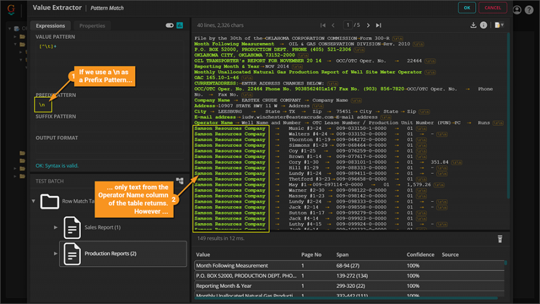The height and width of the screenshot is (304, 540).
Task: Open the help question mark icon
Action: tap(529, 10)
